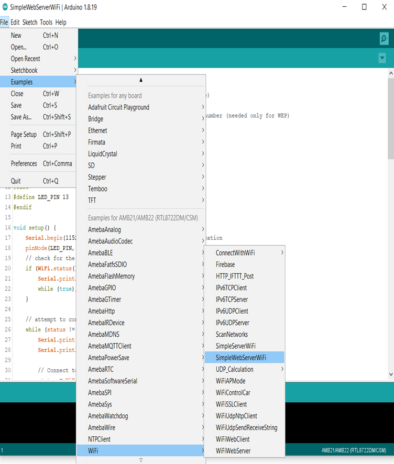Open the Tools menu
The height and width of the screenshot is (464, 394).
pyautogui.click(x=46, y=23)
